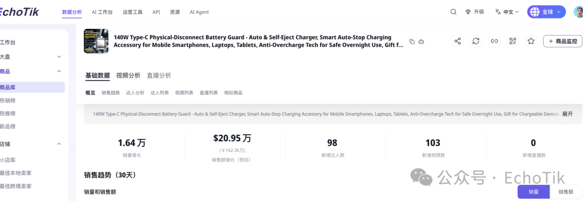Screen dimensions: 583x201
Task: Copy the product title icon
Action: (x=412, y=41)
